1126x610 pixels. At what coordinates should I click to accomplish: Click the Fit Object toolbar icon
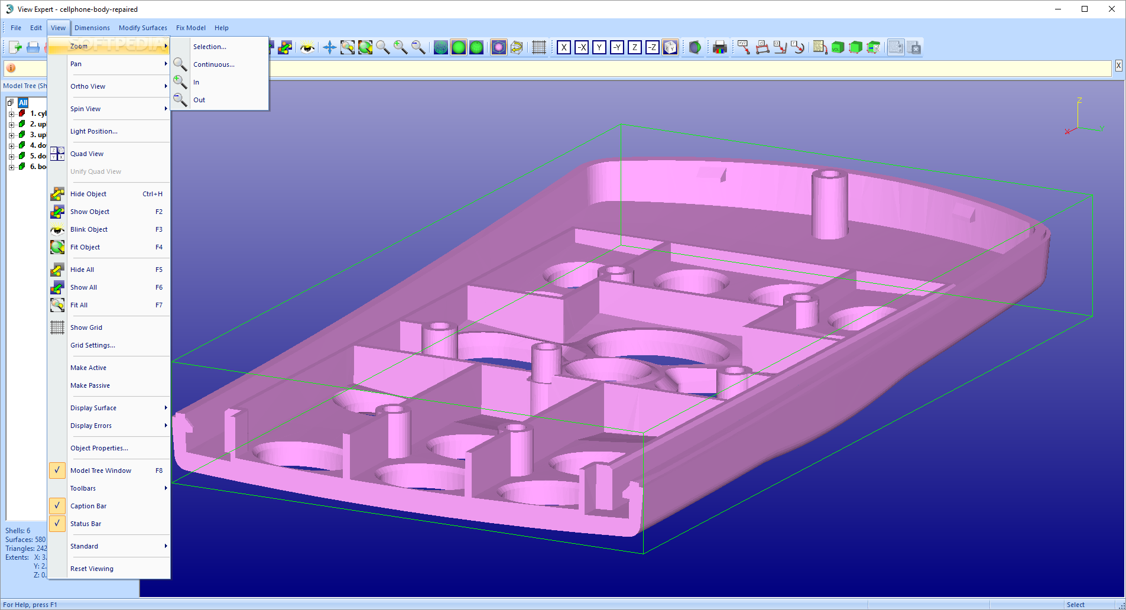point(365,47)
